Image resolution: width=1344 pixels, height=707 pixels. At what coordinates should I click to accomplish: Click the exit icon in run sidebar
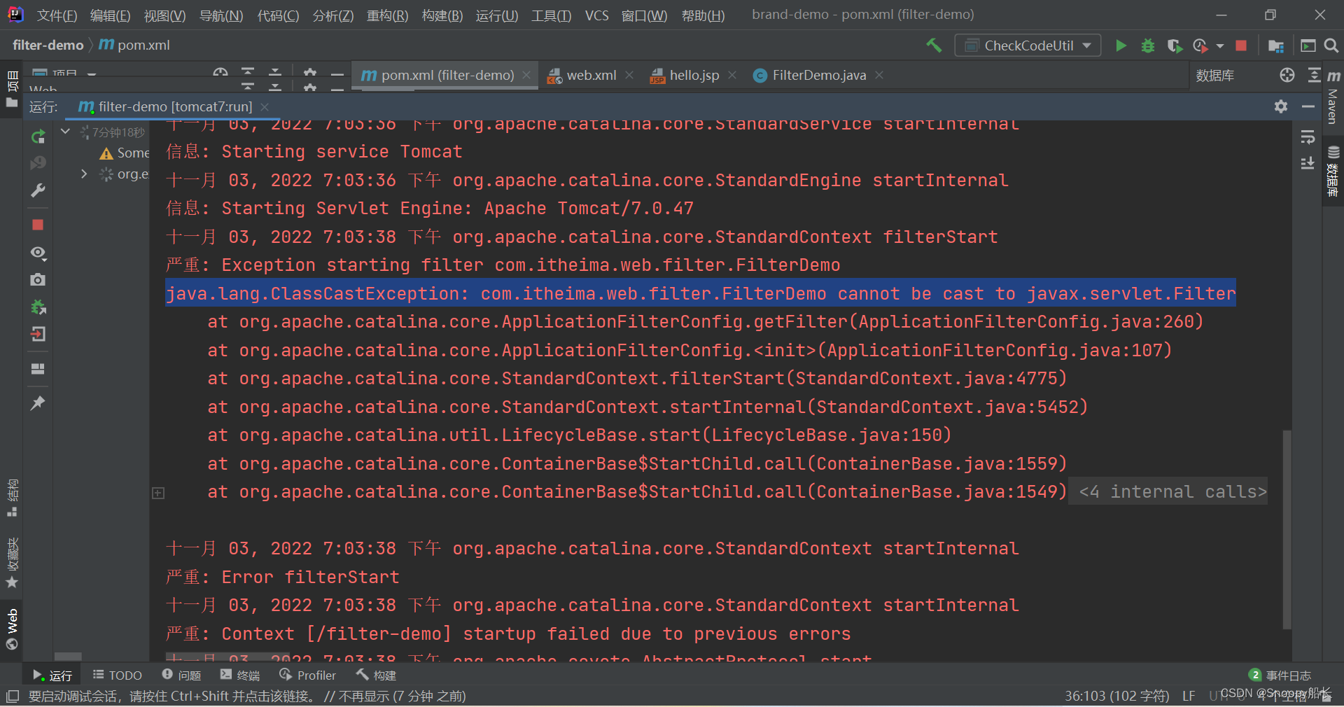tap(38, 334)
